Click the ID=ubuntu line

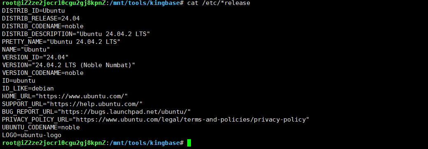[19, 81]
